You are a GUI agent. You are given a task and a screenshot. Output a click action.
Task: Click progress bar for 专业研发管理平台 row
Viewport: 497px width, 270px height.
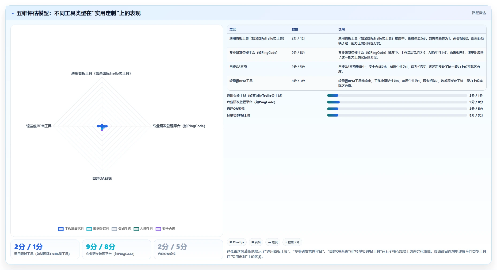click(397, 102)
